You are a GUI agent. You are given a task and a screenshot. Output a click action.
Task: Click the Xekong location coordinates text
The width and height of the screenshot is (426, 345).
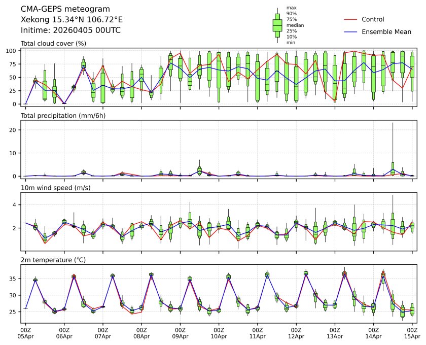(x=72, y=20)
